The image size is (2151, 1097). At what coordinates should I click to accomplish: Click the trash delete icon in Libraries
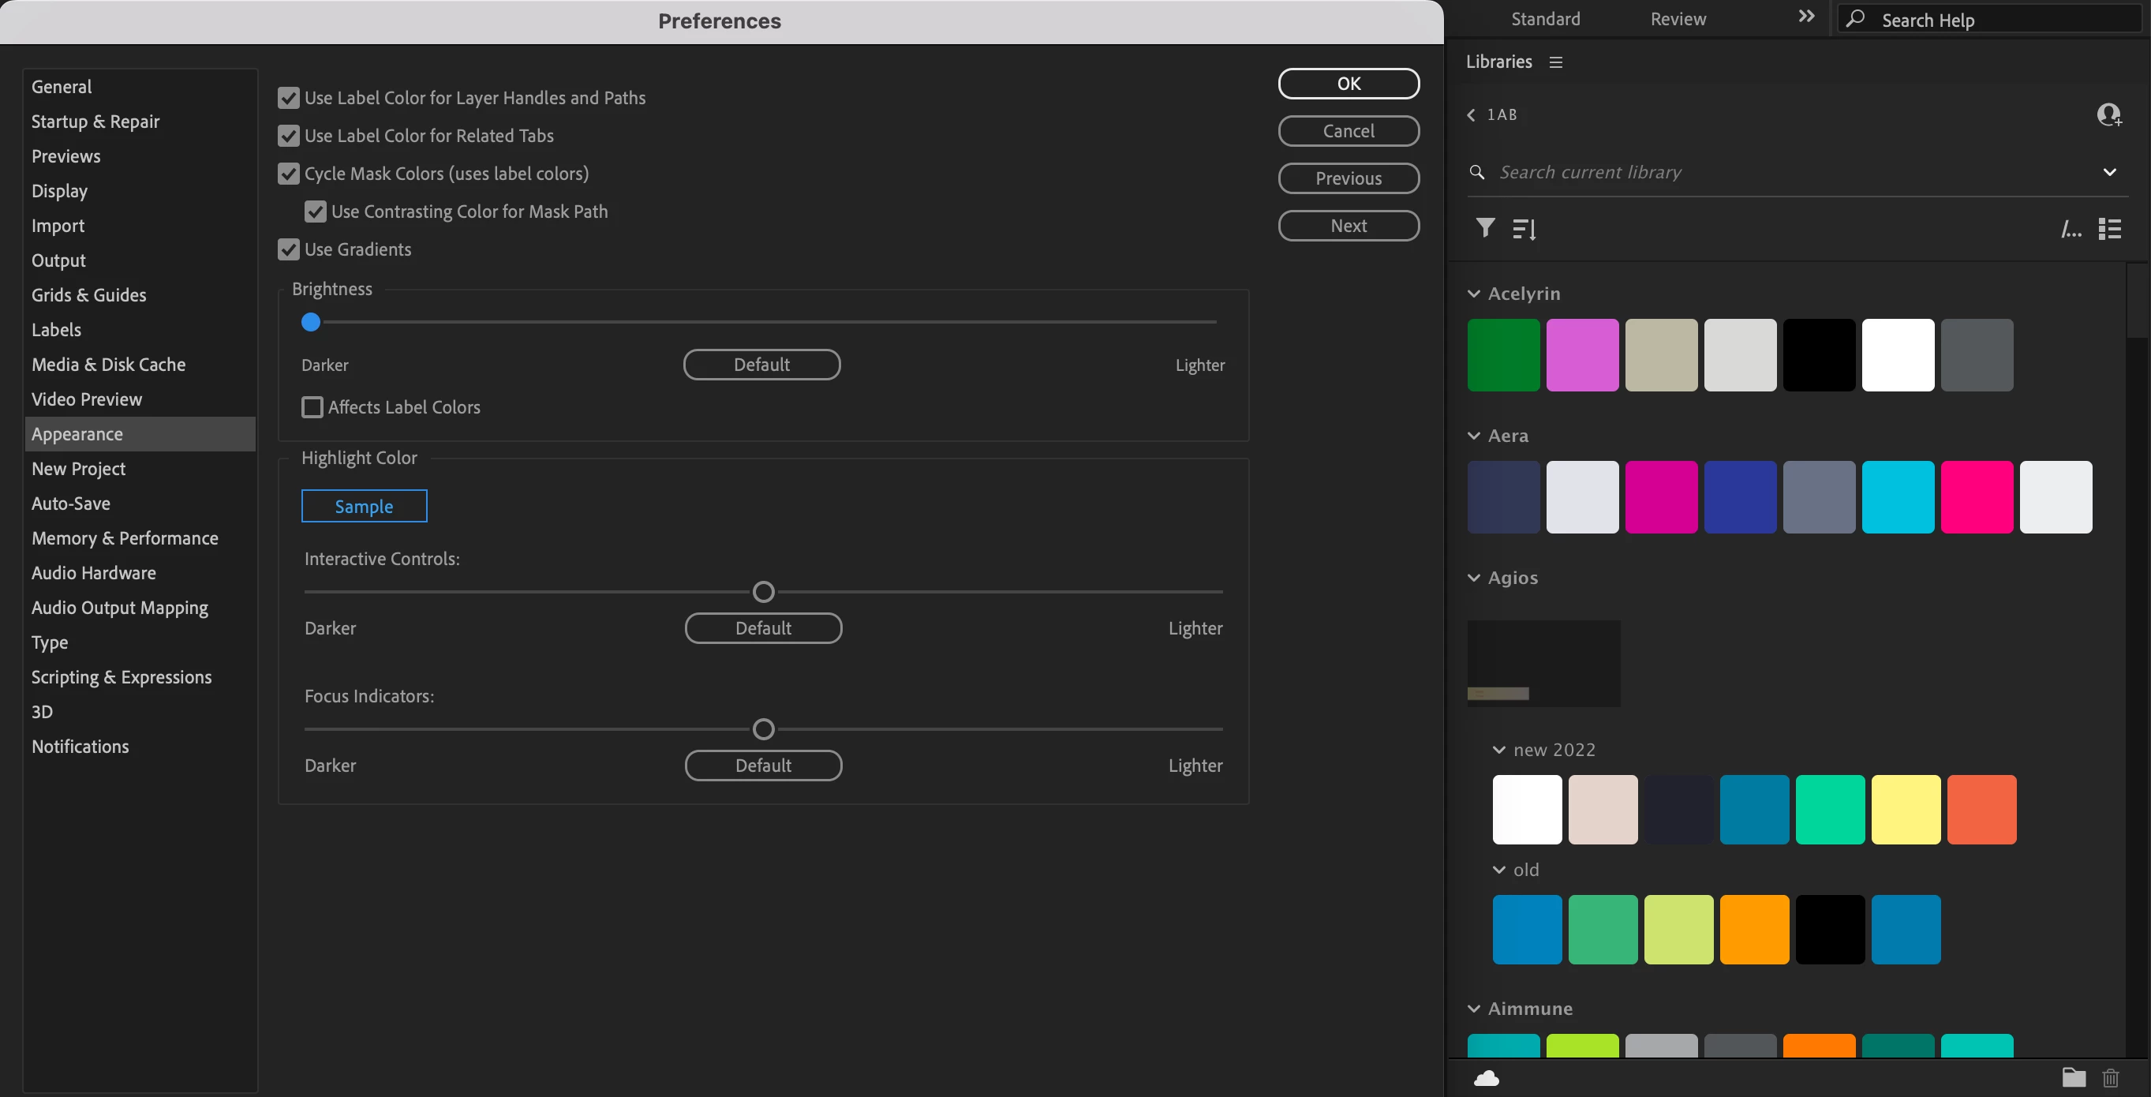point(2110,1078)
